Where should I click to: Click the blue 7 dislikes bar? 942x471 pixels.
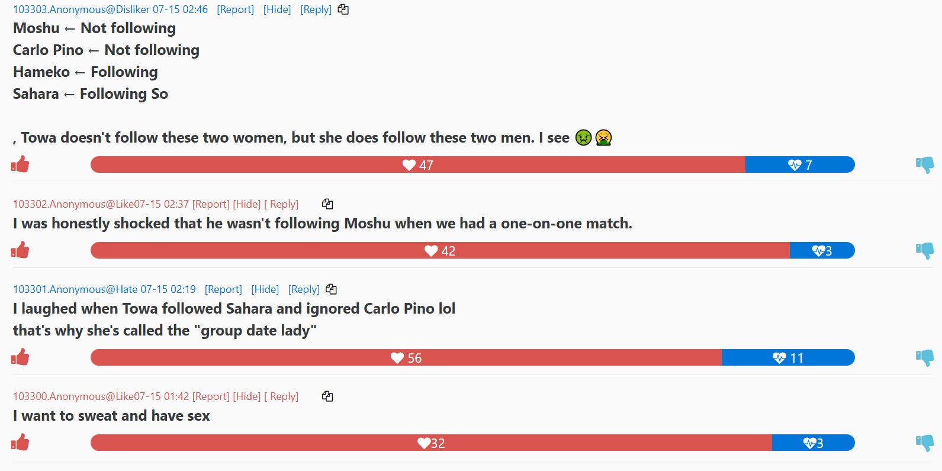coord(800,164)
